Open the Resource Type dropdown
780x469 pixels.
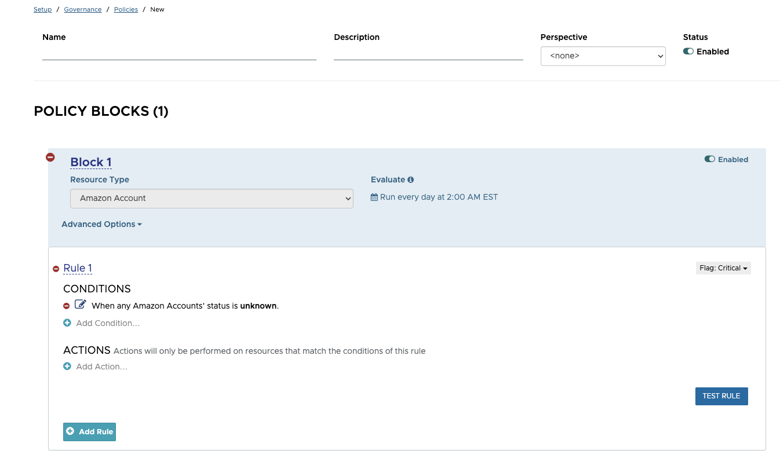pyautogui.click(x=212, y=198)
